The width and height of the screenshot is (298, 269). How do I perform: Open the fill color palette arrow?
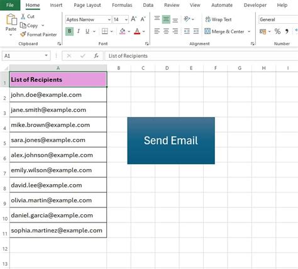[129, 31]
